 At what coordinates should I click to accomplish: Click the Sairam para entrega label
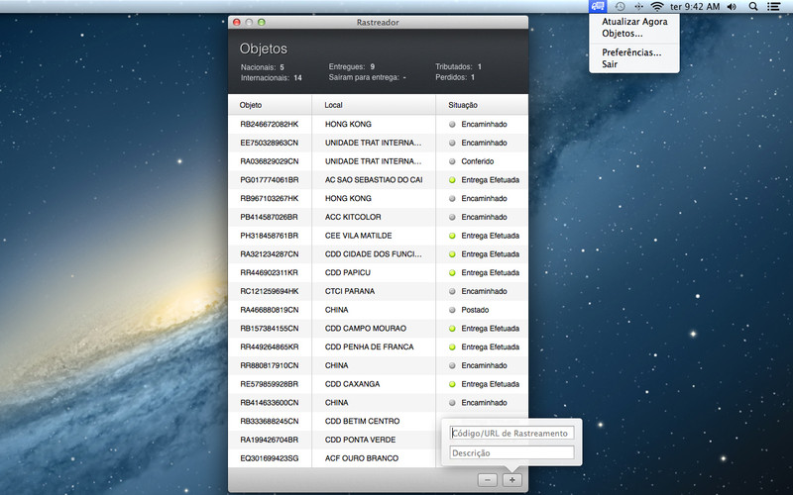pyautogui.click(x=367, y=78)
